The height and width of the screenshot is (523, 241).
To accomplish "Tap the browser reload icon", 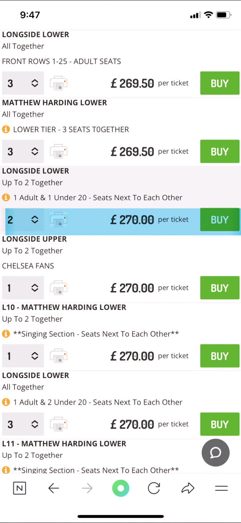I will [154, 488].
